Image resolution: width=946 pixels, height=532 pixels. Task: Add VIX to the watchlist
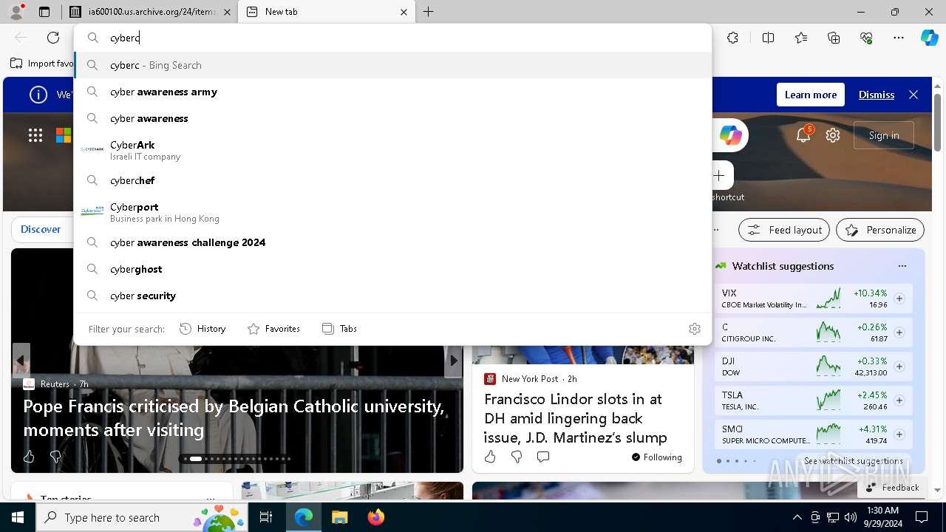(x=899, y=299)
